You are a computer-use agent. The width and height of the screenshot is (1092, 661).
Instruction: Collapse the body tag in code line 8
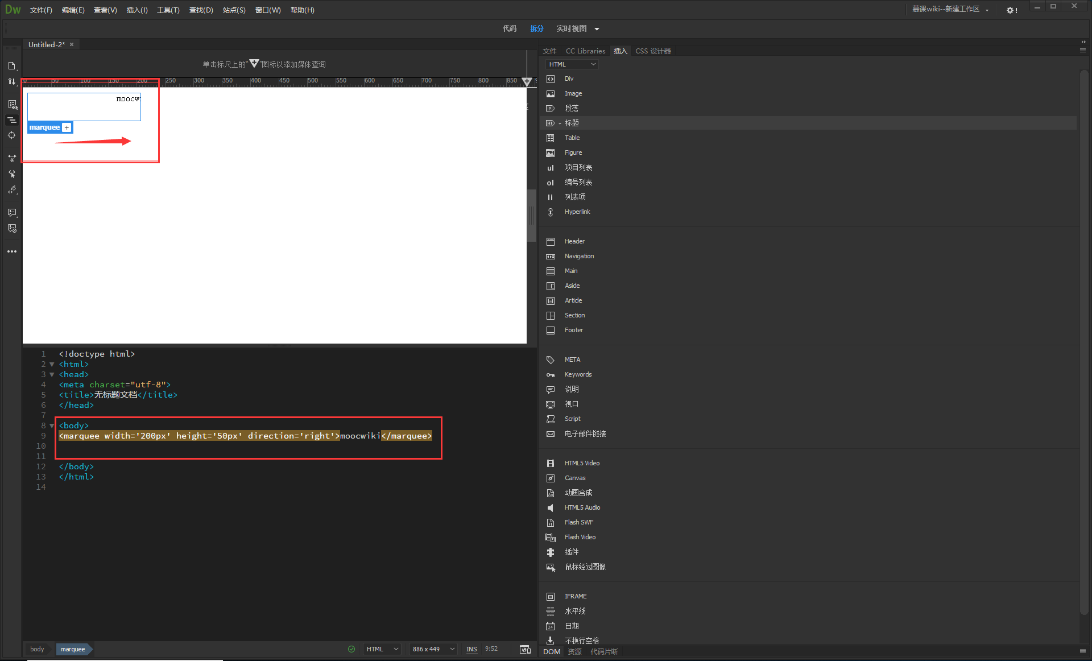click(52, 426)
